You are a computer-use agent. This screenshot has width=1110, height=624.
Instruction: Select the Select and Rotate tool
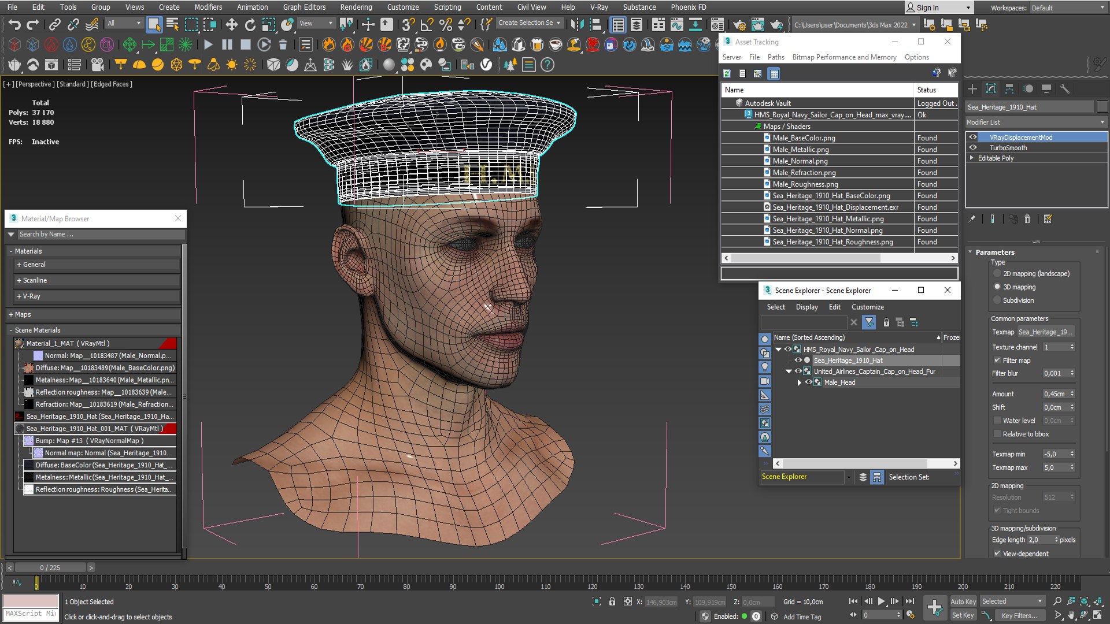(x=250, y=24)
